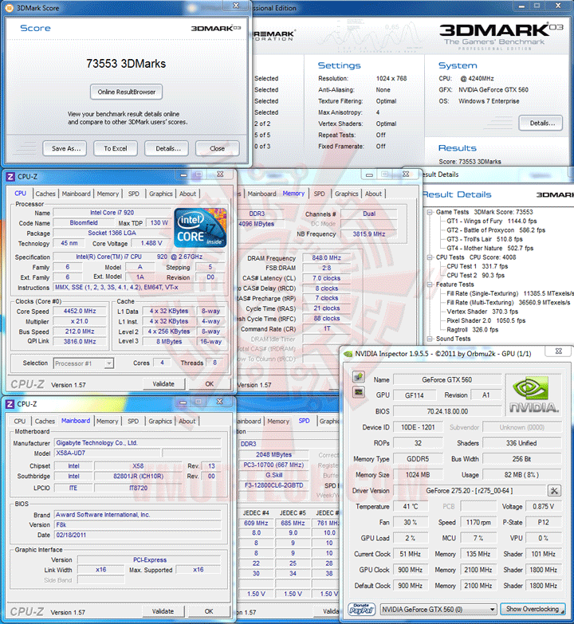Click OK in CPU-Z processor window
The height and width of the screenshot is (624, 574).
pyautogui.click(x=210, y=384)
